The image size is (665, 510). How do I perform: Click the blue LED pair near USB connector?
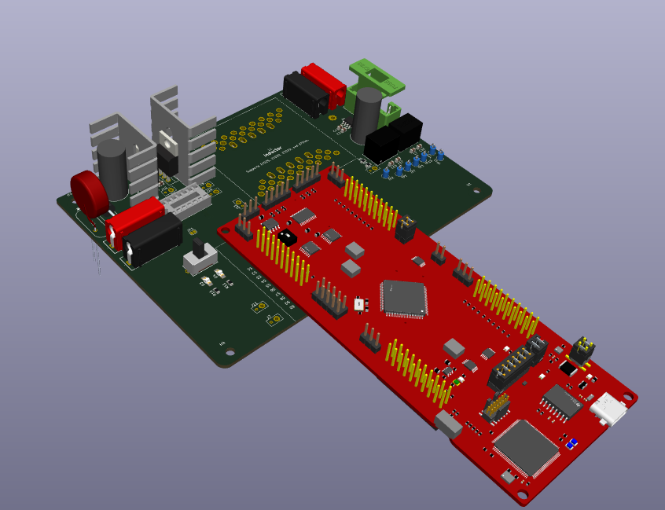point(571,443)
